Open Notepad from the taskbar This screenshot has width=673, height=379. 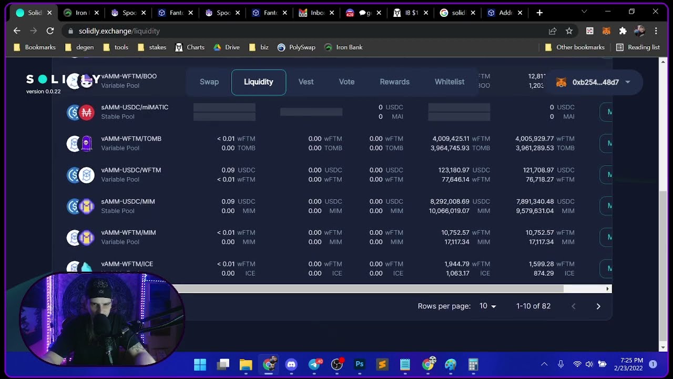tap(405, 364)
